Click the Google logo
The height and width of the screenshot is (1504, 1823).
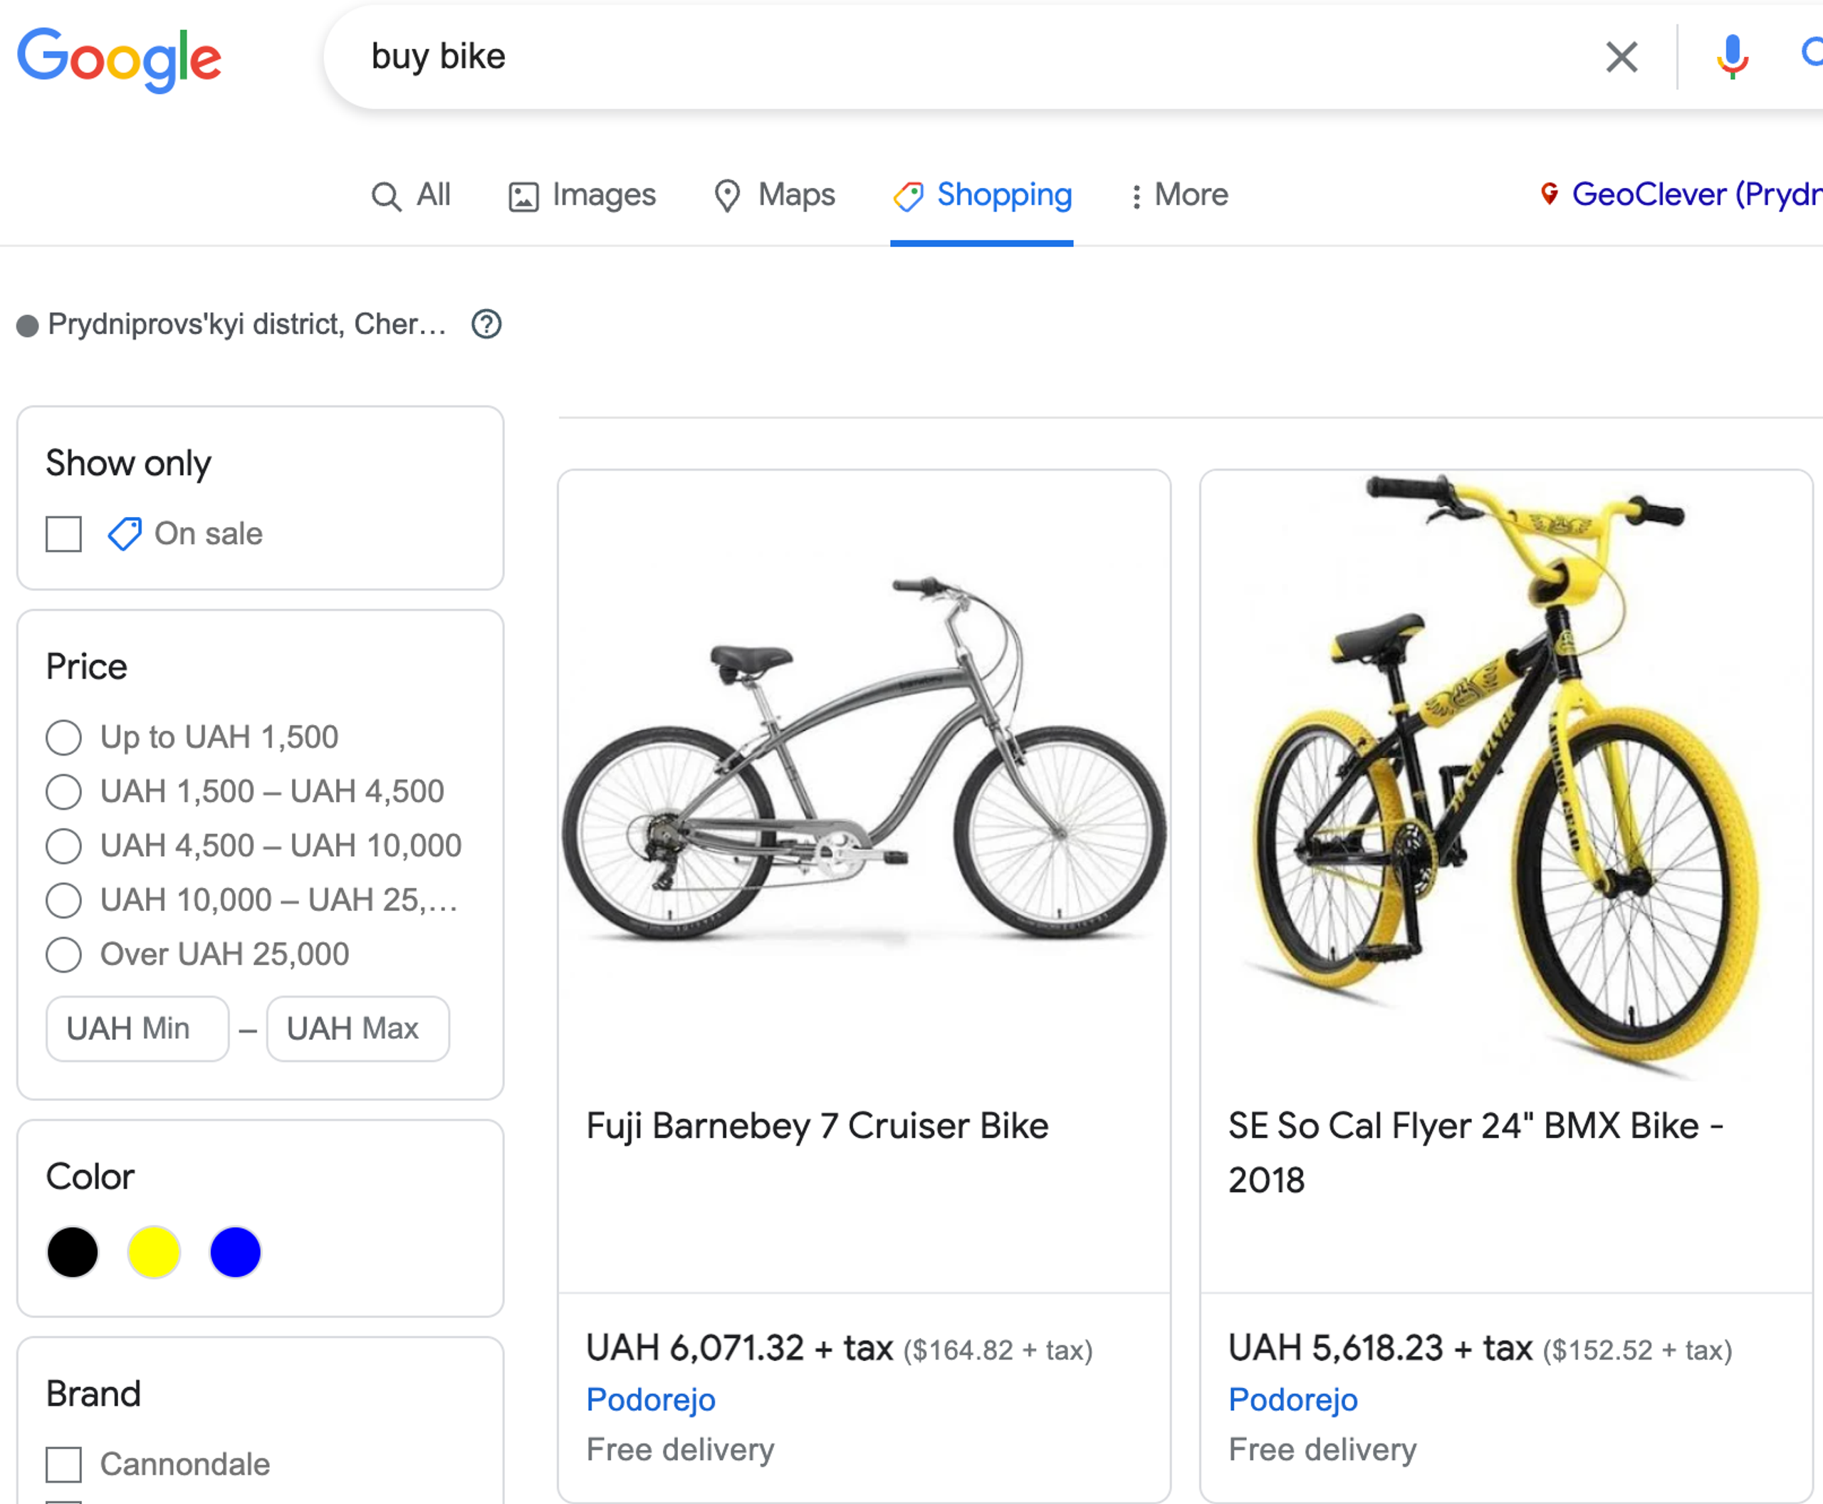click(120, 59)
